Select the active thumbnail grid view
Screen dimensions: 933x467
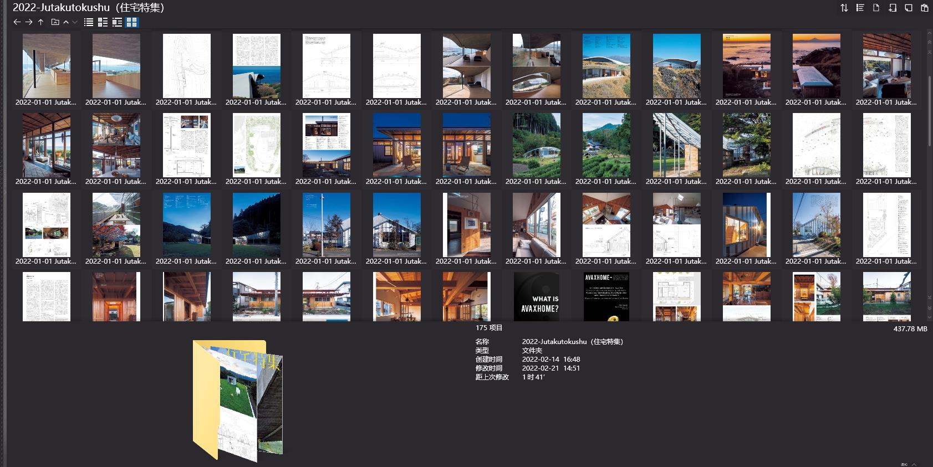coord(132,22)
